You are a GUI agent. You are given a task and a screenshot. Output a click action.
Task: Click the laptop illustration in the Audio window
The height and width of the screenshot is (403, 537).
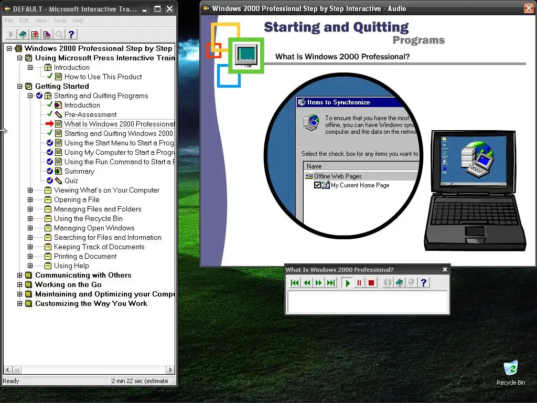pos(475,190)
